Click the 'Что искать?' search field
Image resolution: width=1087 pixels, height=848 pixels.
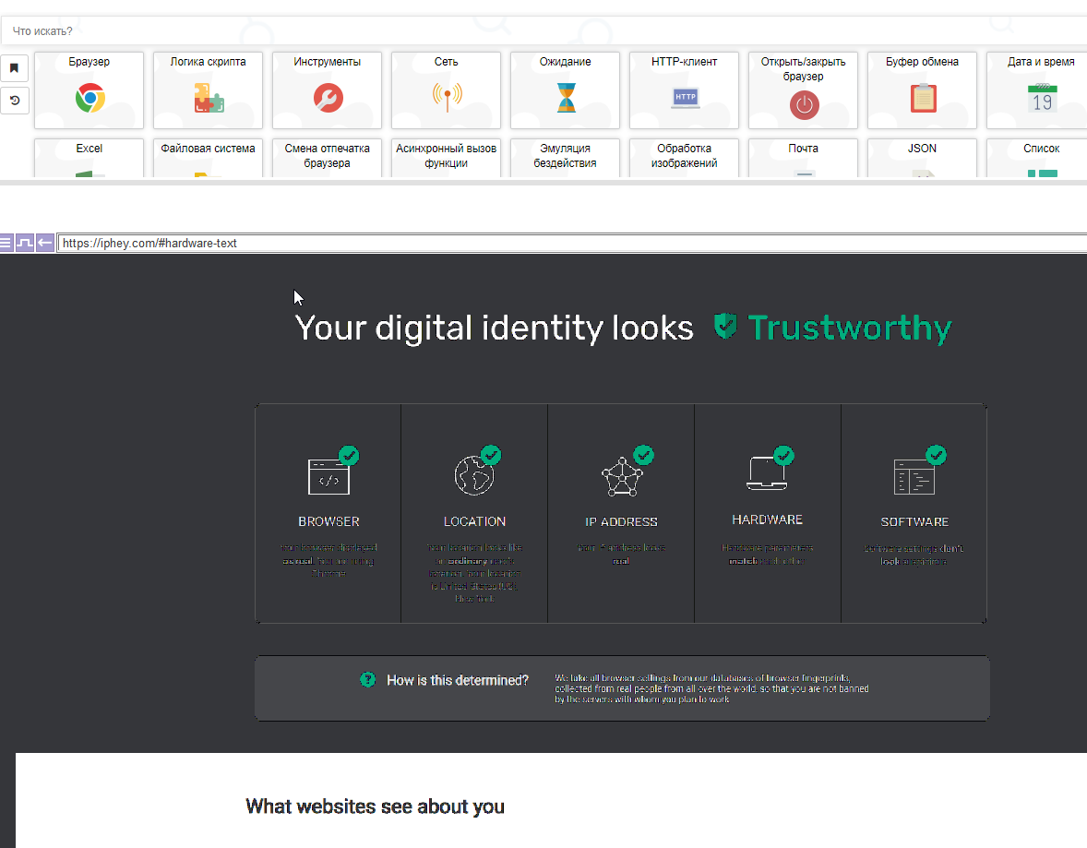544,31
